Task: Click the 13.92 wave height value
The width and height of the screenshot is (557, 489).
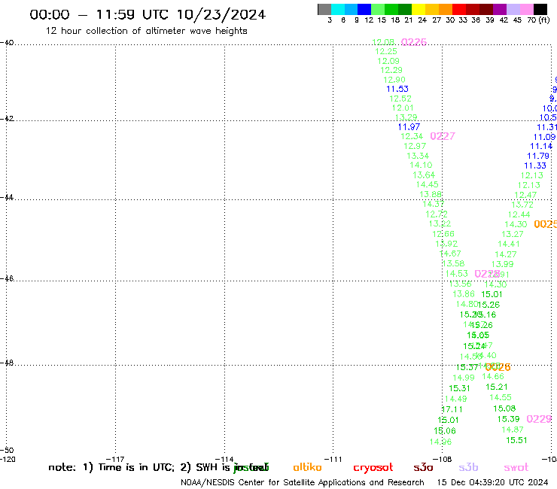Action: [446, 244]
